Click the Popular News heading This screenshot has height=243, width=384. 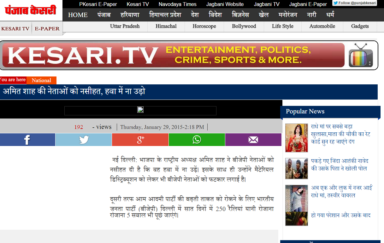click(305, 111)
